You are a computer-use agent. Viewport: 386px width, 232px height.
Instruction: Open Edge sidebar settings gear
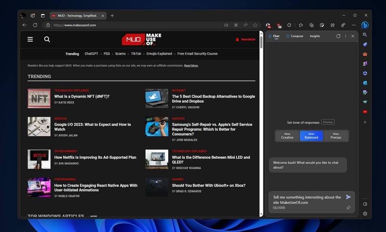(x=365, y=214)
